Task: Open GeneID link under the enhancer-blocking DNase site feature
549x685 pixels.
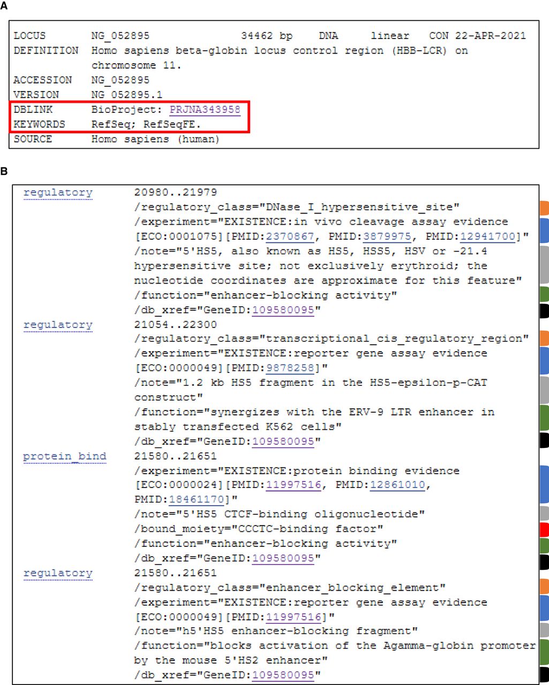Action: coord(283,310)
